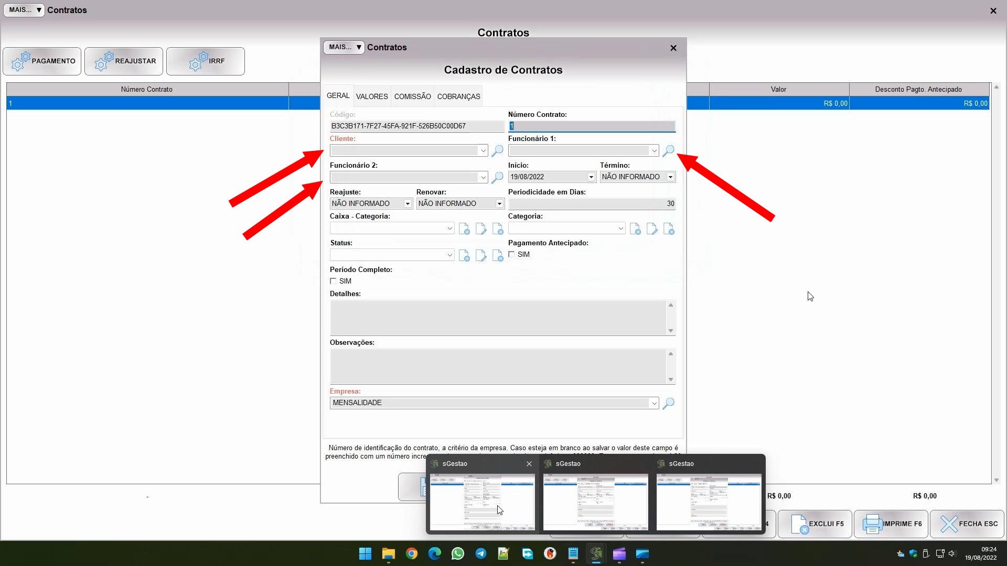The width and height of the screenshot is (1007, 566).
Task: Check Período Completo SIM checkbox
Action: tap(334, 281)
